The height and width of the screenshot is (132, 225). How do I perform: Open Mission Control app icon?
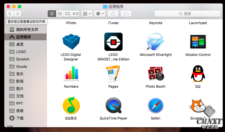click(x=198, y=42)
